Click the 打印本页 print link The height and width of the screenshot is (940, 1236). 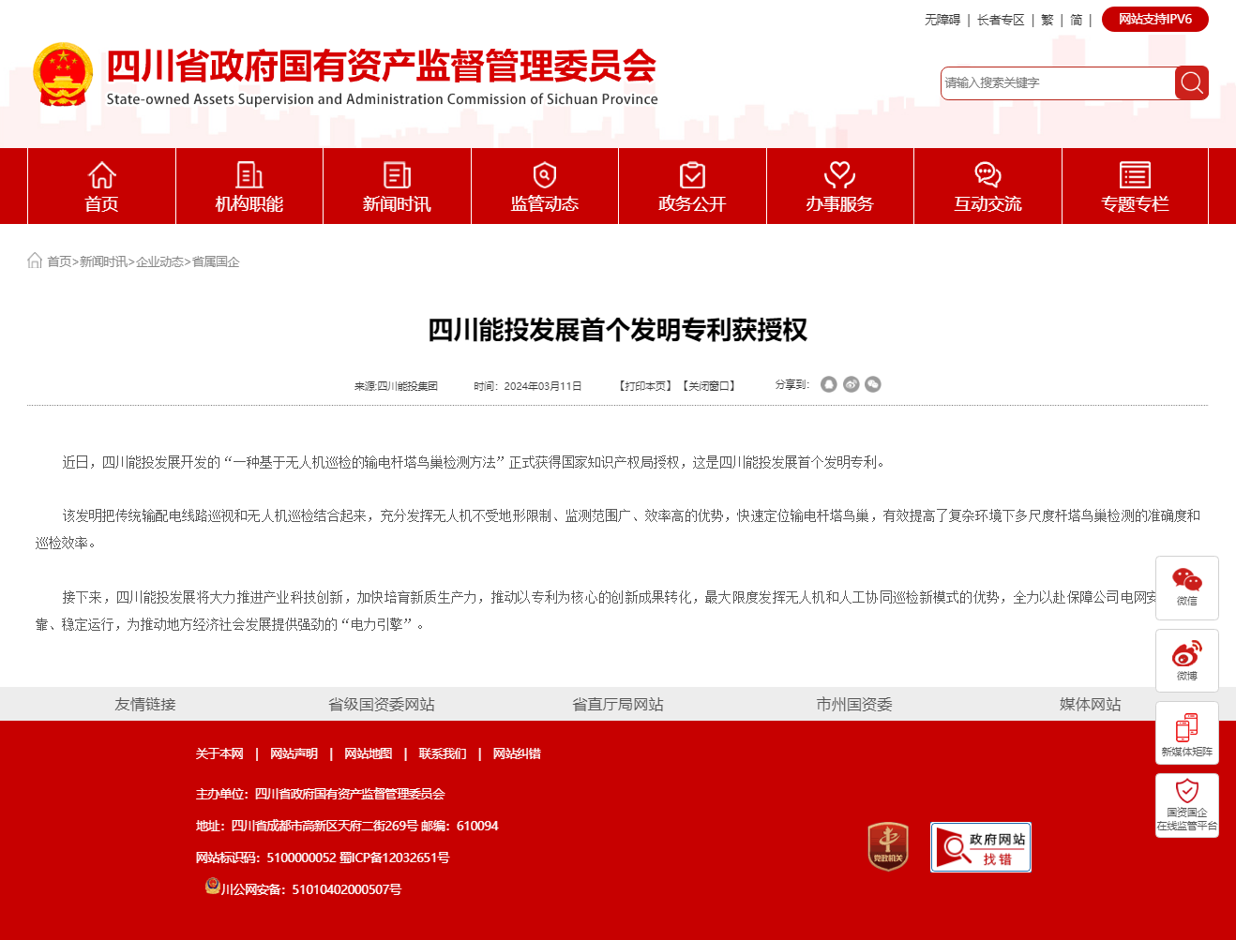pos(645,386)
